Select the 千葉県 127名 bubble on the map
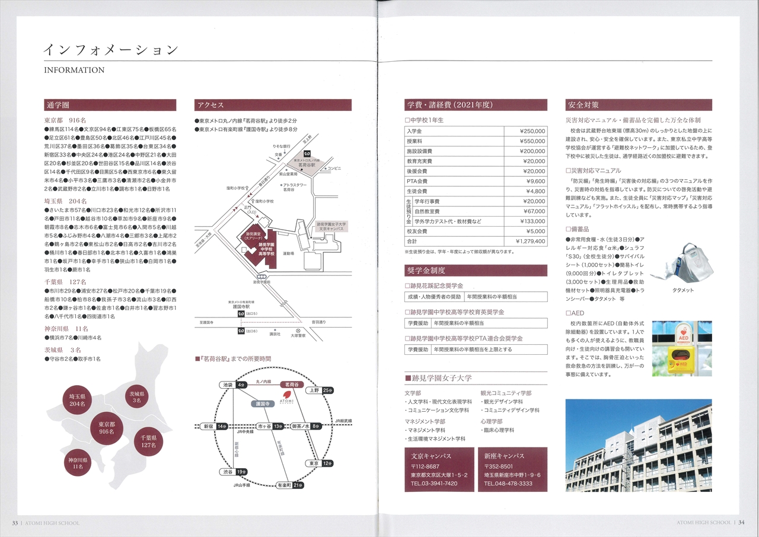 tap(148, 441)
